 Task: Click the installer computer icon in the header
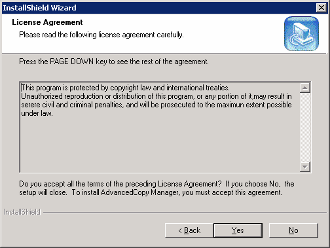[x=301, y=33]
